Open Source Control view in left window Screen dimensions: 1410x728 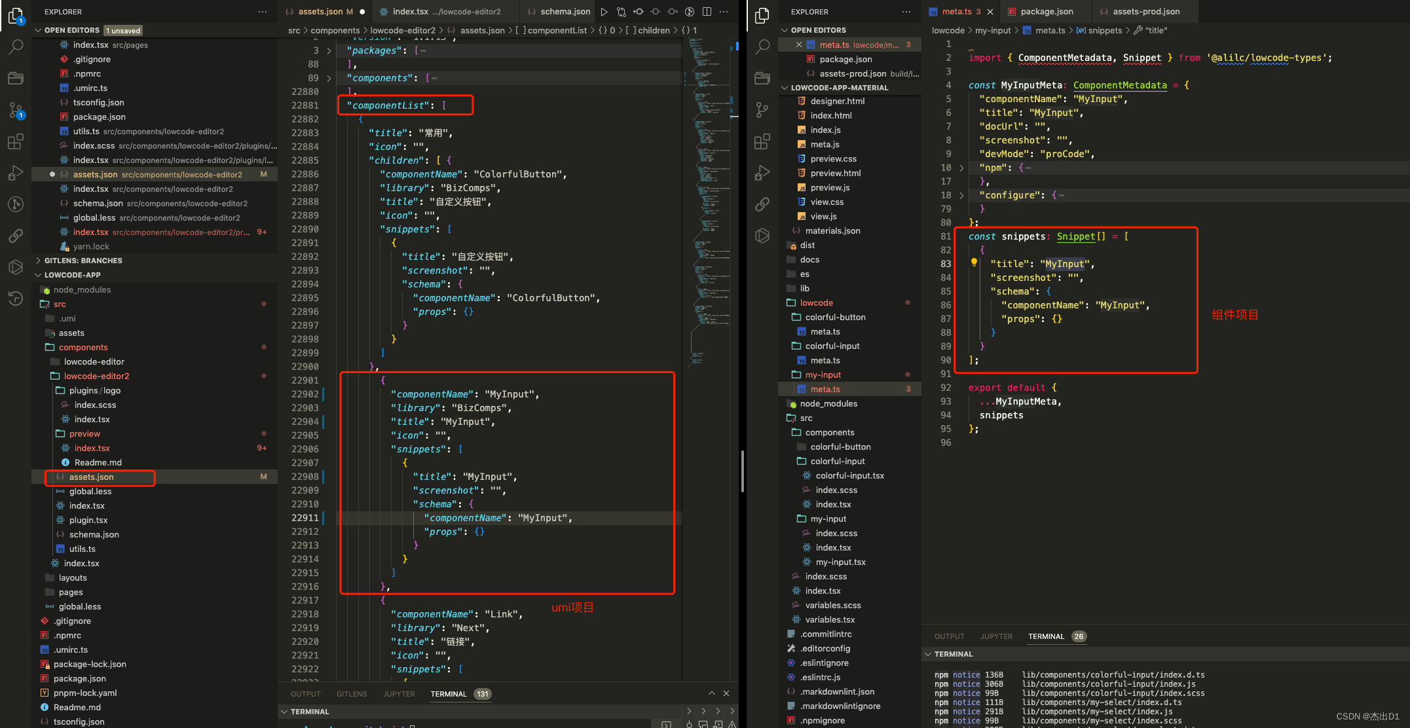pos(16,110)
